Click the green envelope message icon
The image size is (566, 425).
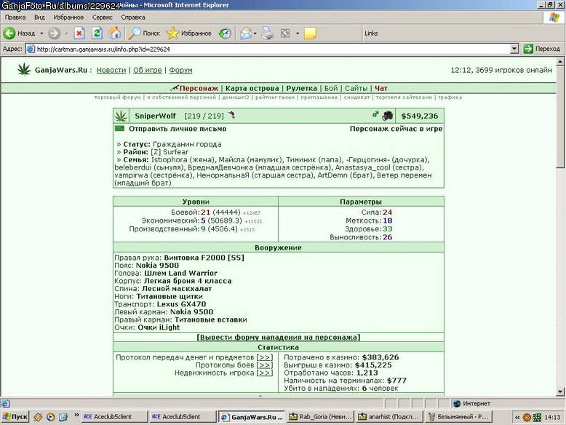[119, 129]
